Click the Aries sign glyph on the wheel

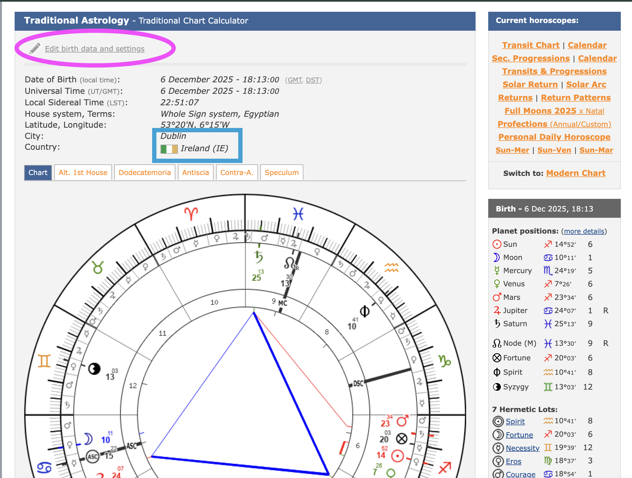click(191, 214)
